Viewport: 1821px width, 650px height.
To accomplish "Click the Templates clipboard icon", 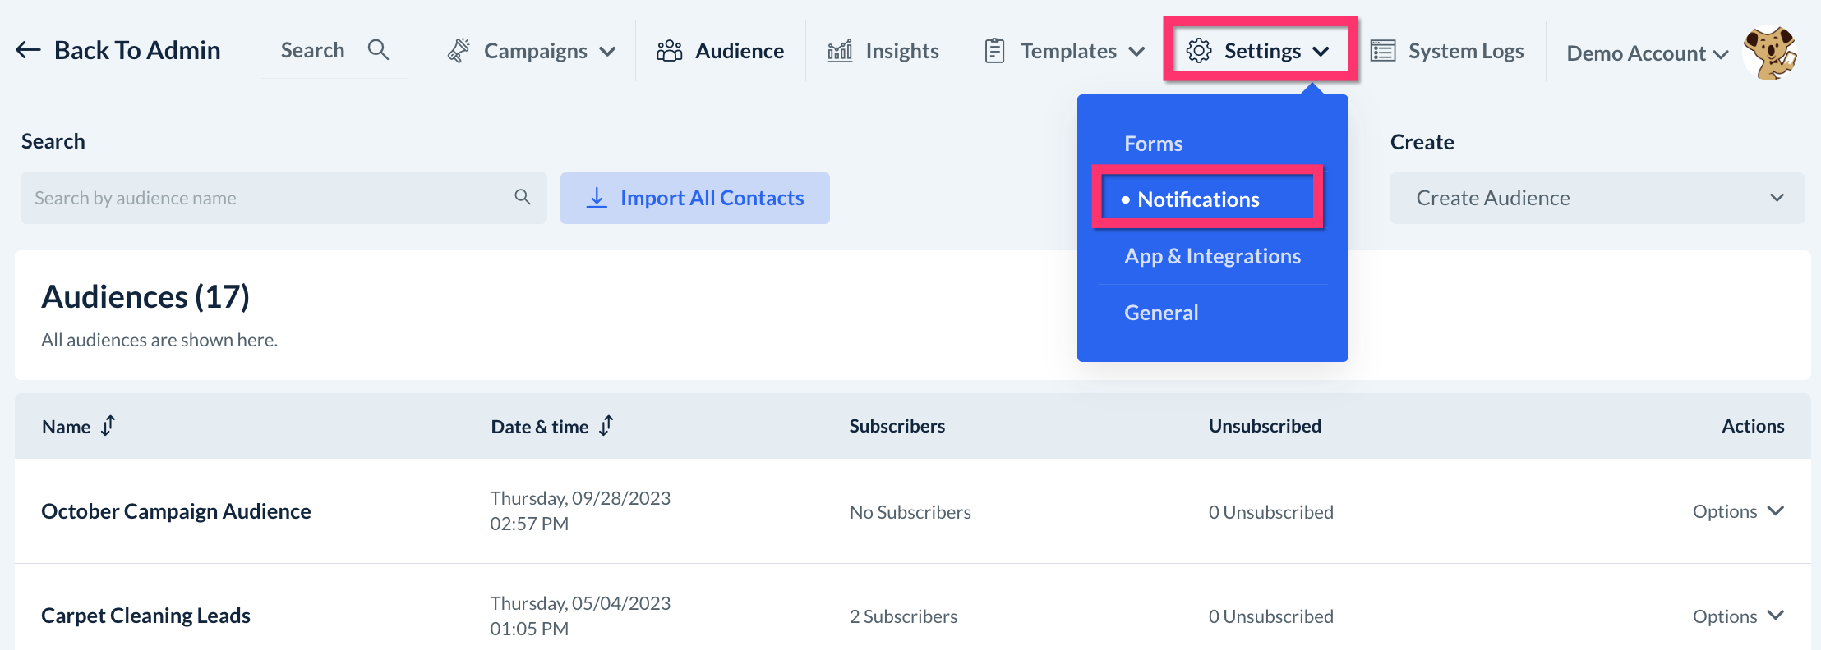I will pyautogui.click(x=994, y=51).
